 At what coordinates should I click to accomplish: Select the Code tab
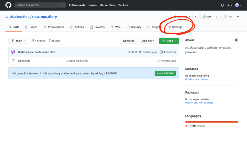click(x=14, y=27)
